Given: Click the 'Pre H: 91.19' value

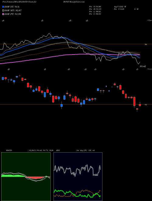Looking at the screenshot, I should [95, 9].
